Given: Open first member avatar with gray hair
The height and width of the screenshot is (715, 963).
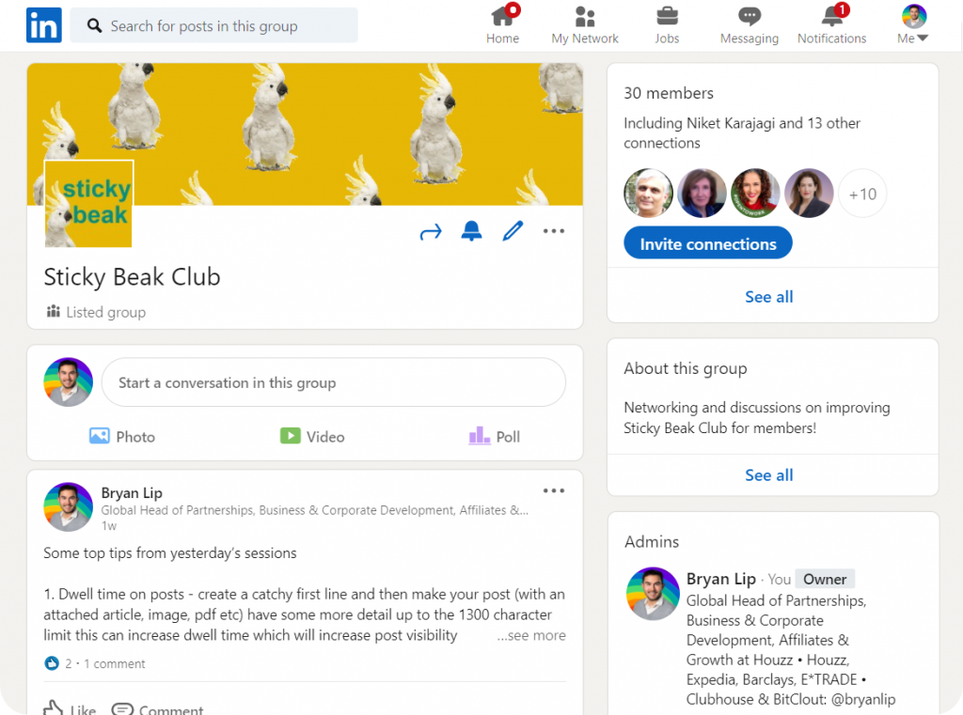Looking at the screenshot, I should (x=649, y=194).
